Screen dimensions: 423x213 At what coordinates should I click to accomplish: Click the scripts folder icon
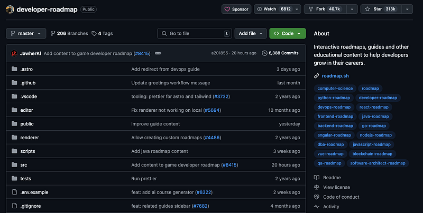coord(14,151)
